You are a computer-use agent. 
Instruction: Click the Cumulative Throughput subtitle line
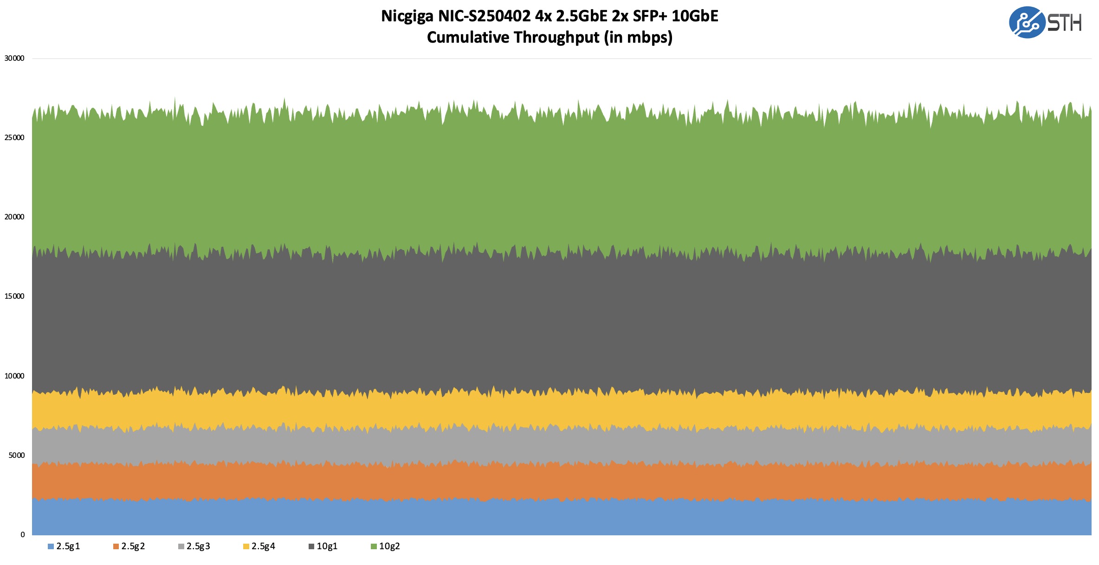tap(549, 37)
